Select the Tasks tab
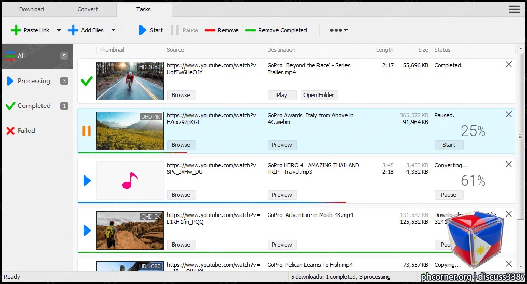Image resolution: width=527 pixels, height=284 pixels. (144, 9)
